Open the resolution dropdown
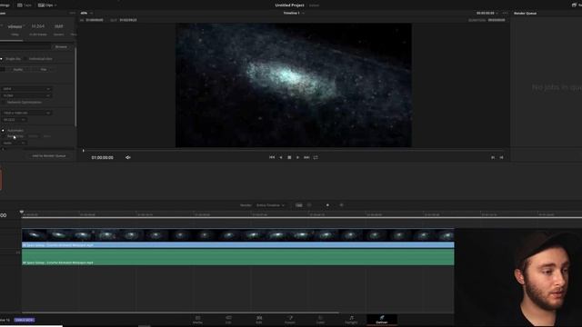The width and height of the screenshot is (582, 327). pos(26,113)
